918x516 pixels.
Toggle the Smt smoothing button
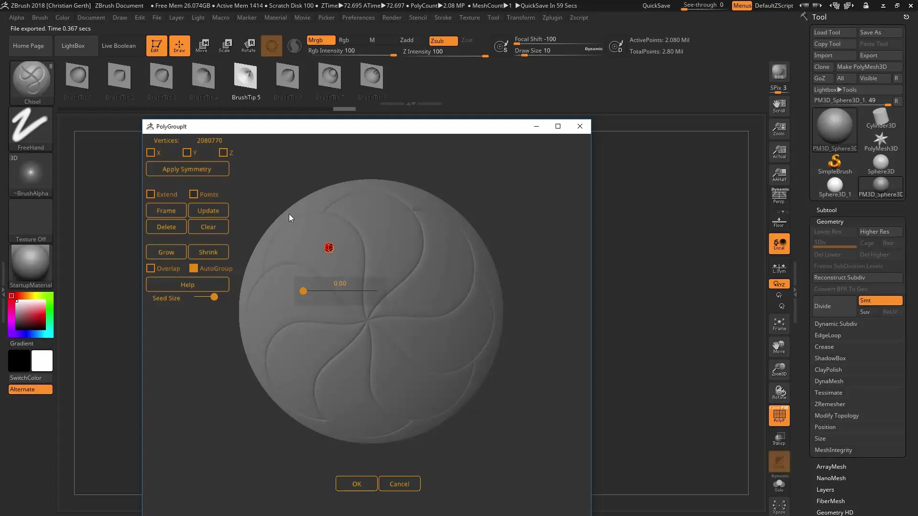click(880, 301)
